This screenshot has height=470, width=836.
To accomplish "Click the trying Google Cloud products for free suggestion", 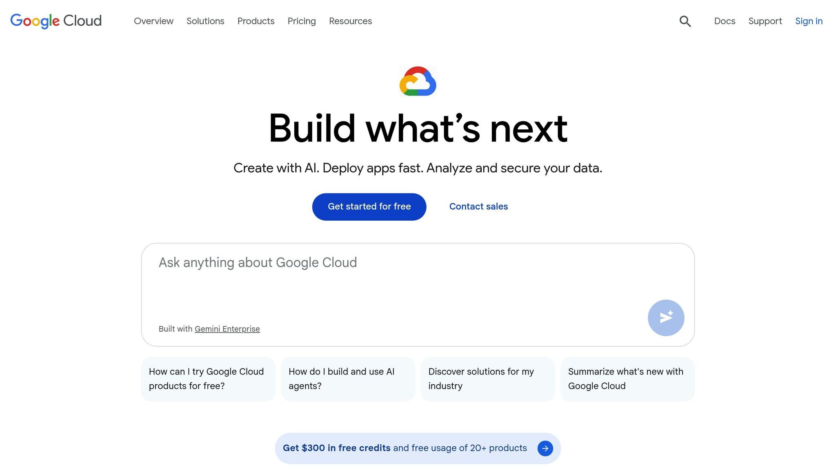I will click(x=208, y=379).
